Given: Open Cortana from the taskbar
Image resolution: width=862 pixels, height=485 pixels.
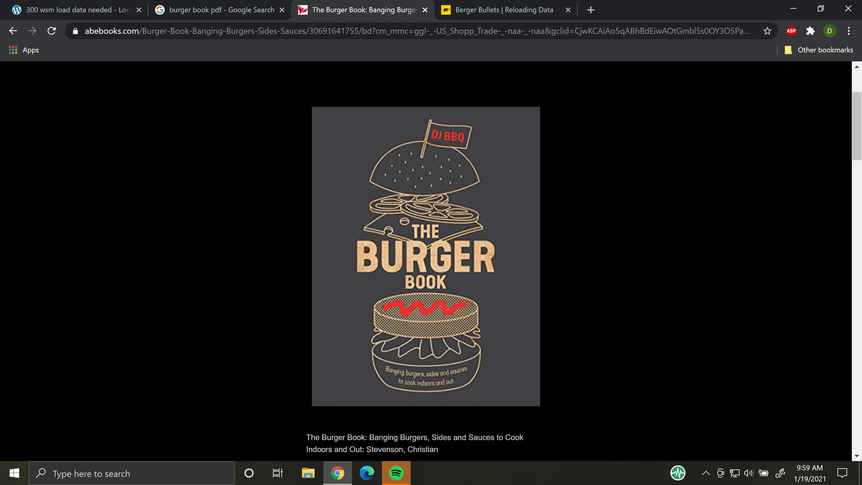Looking at the screenshot, I should (249, 473).
